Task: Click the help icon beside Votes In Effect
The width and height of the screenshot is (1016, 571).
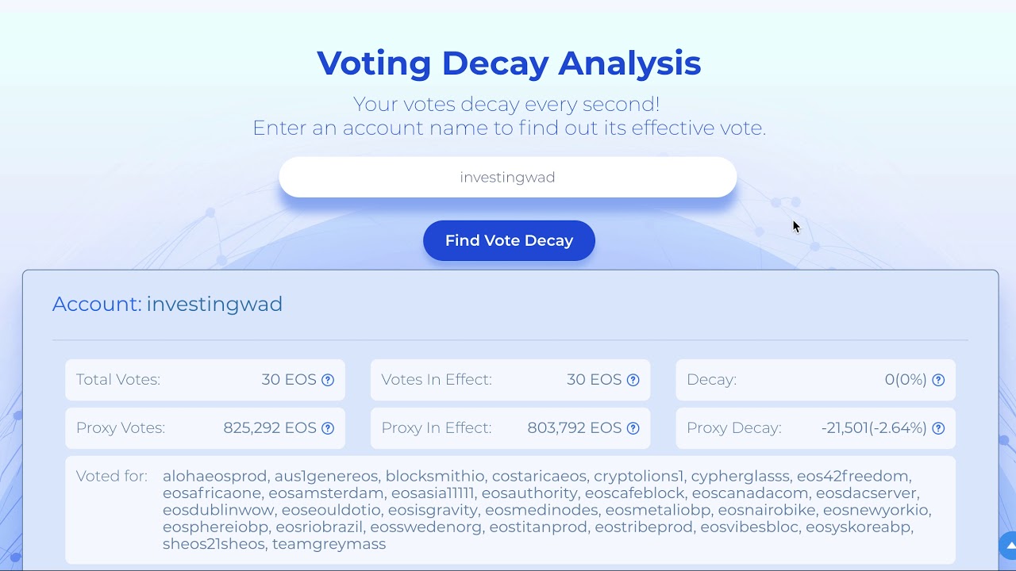Action: pos(633,380)
